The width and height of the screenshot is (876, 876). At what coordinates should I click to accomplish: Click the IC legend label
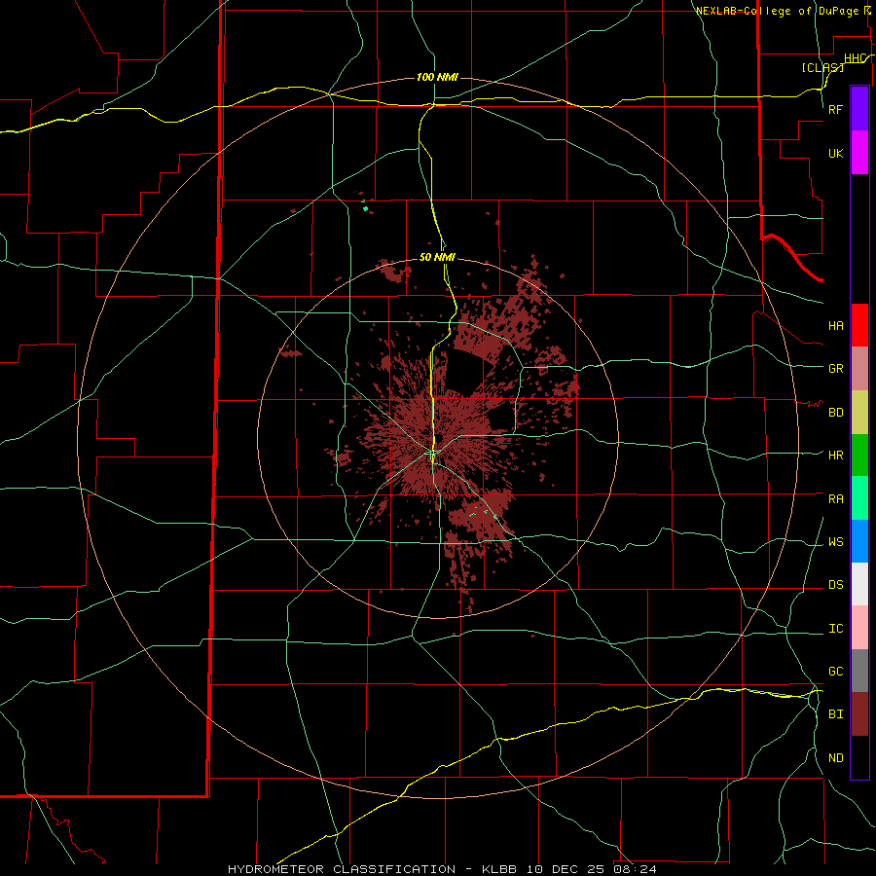tap(835, 629)
